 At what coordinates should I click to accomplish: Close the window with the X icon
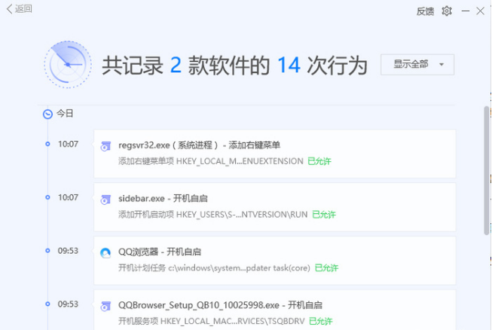pos(480,11)
